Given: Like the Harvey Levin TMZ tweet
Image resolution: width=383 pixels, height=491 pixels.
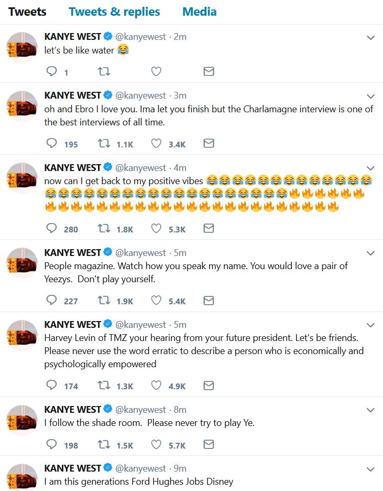Looking at the screenshot, I should (156, 385).
